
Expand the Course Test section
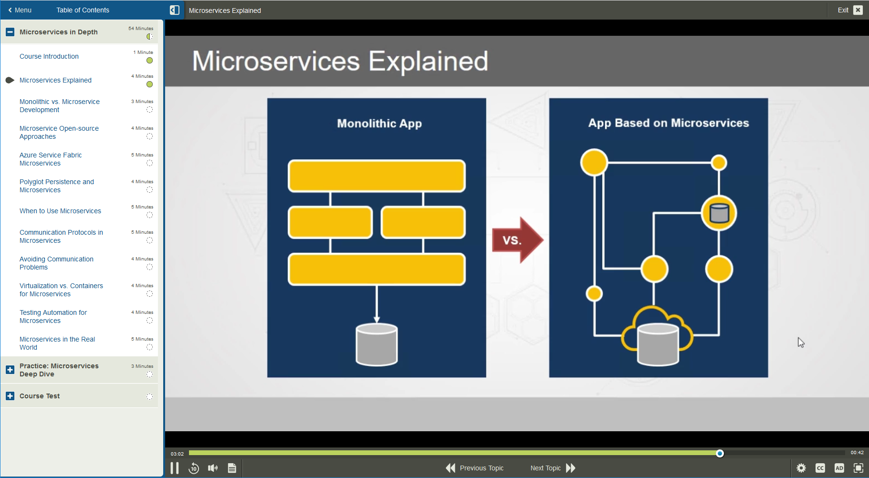(10, 396)
